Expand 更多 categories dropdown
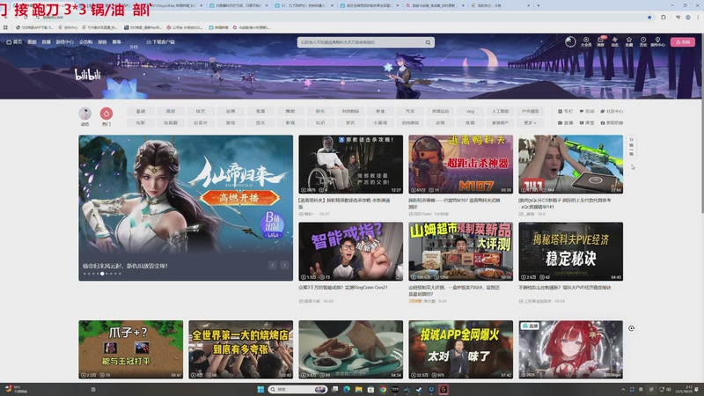The image size is (704, 396). pyautogui.click(x=531, y=122)
